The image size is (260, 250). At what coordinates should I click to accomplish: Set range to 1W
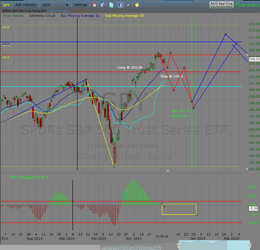click(142, 248)
